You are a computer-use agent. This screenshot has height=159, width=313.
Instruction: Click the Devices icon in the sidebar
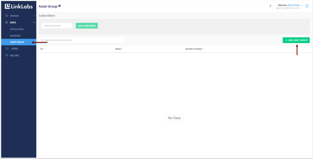(x=7, y=16)
